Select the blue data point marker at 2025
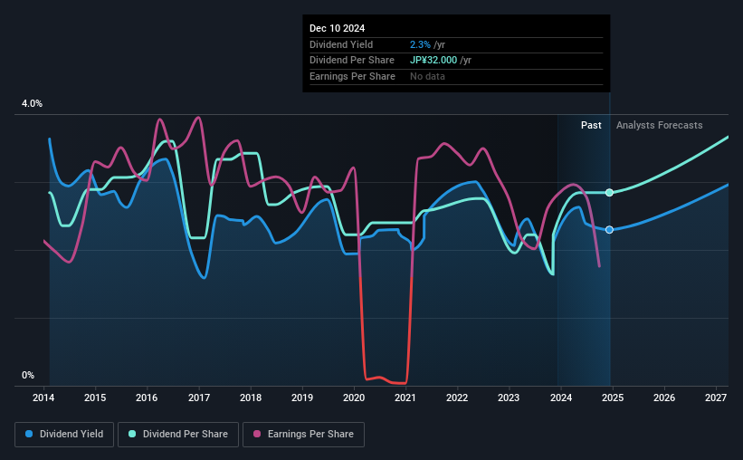 pyautogui.click(x=609, y=229)
